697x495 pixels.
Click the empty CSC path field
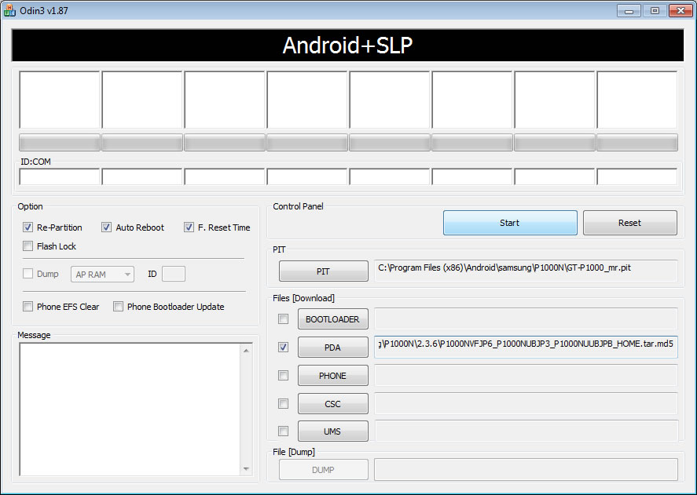(x=526, y=403)
